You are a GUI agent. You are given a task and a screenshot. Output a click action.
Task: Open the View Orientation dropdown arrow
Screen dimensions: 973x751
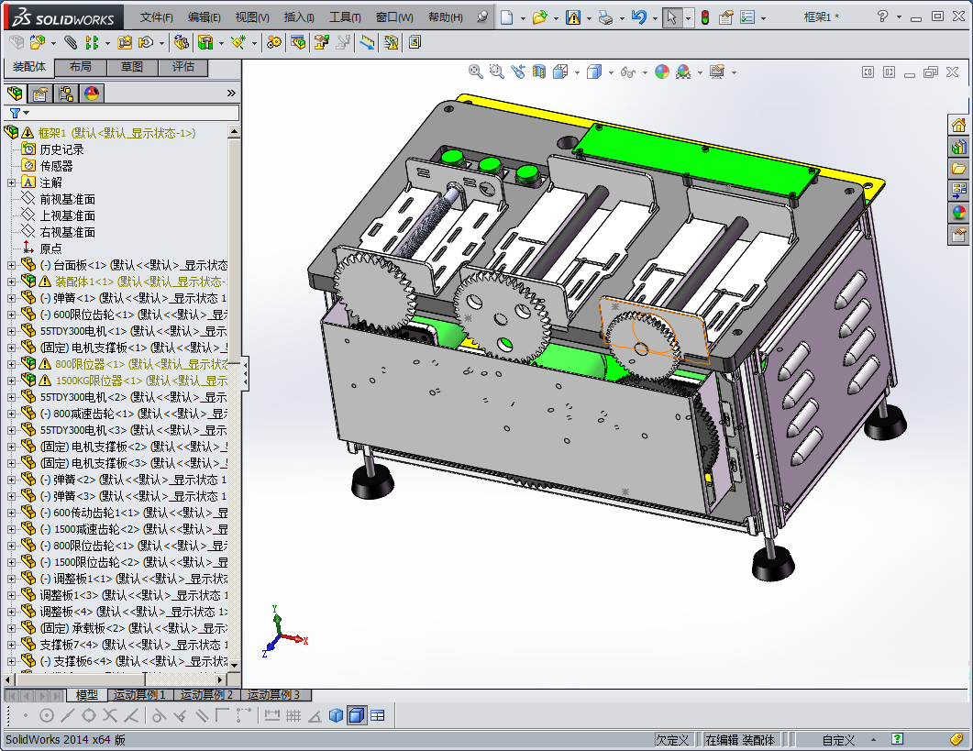point(577,72)
